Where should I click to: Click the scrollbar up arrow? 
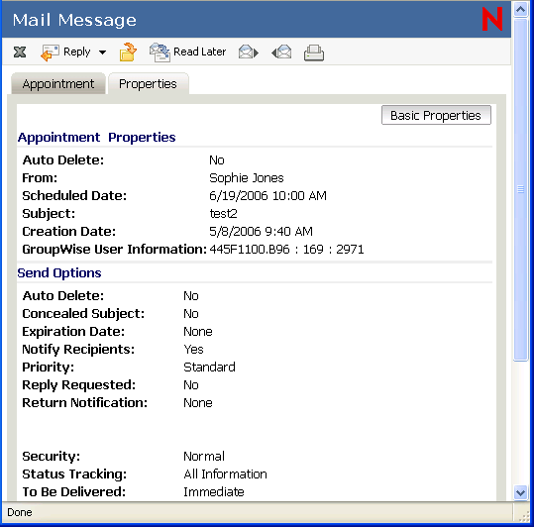[520, 9]
